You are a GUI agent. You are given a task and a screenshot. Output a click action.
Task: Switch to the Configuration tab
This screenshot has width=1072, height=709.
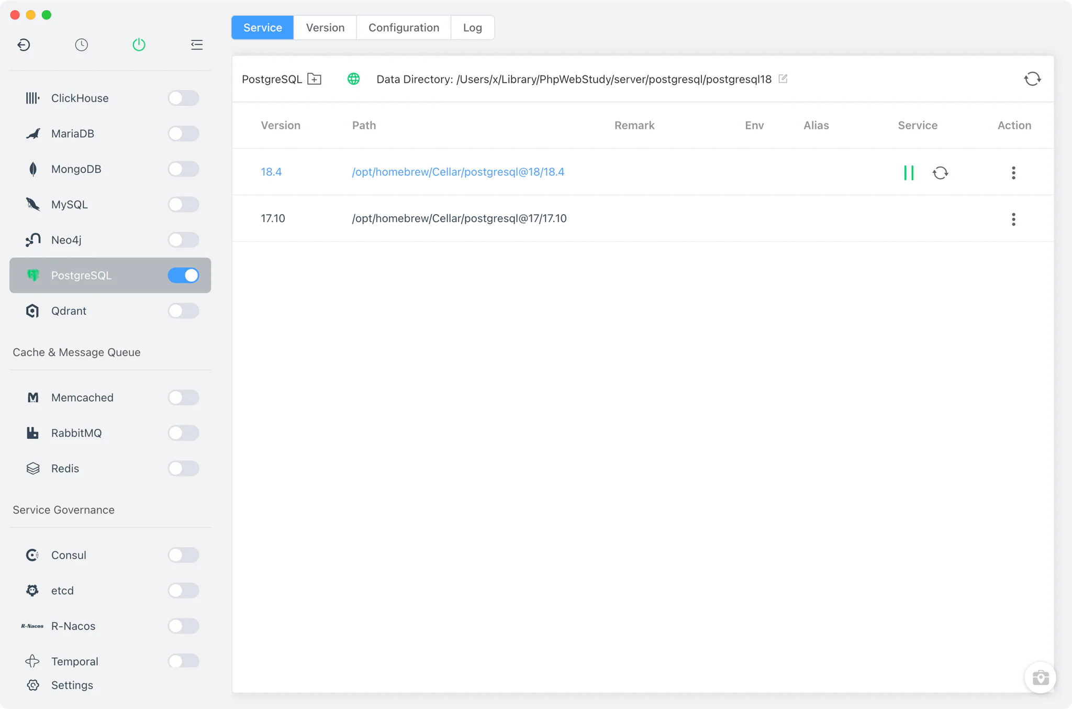pos(404,28)
